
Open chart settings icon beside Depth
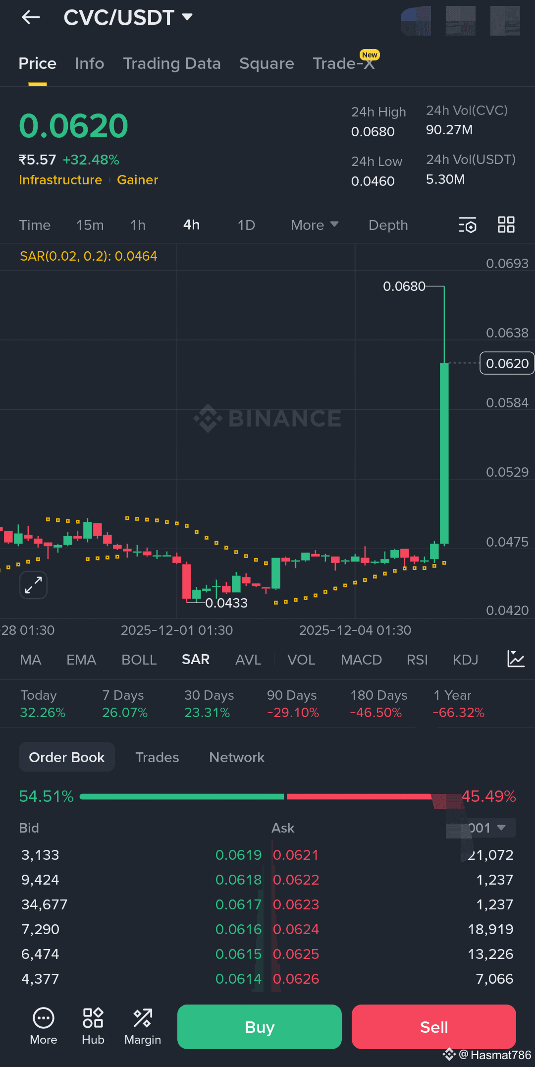pos(467,225)
